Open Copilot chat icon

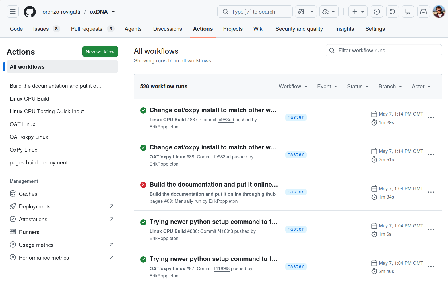click(x=301, y=12)
